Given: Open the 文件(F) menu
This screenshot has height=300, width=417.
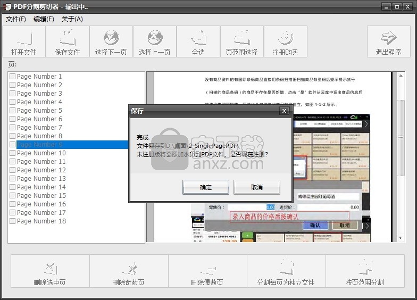Looking at the screenshot, I should pos(16,19).
